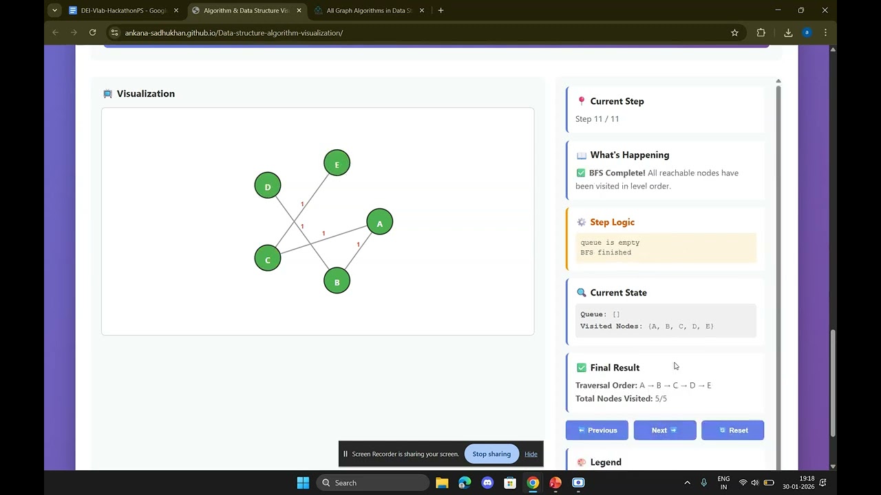The image size is (881, 495).
Task: Open the Extensions puzzle icon
Action: [x=761, y=32]
